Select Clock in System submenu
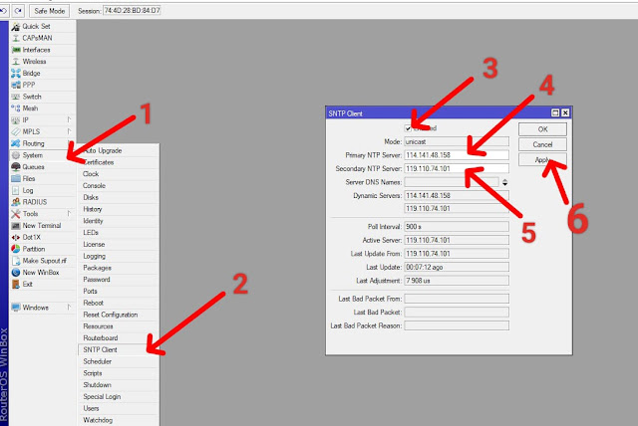This screenshot has height=426, width=638. [x=118, y=174]
